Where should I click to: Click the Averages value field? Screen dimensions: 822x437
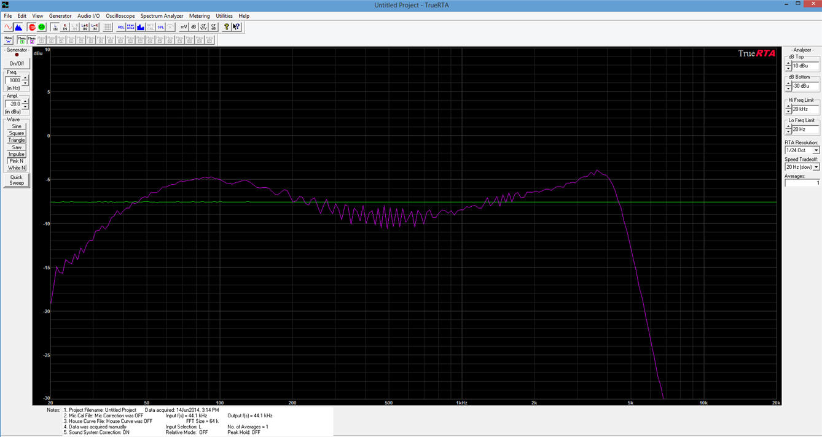tap(802, 183)
